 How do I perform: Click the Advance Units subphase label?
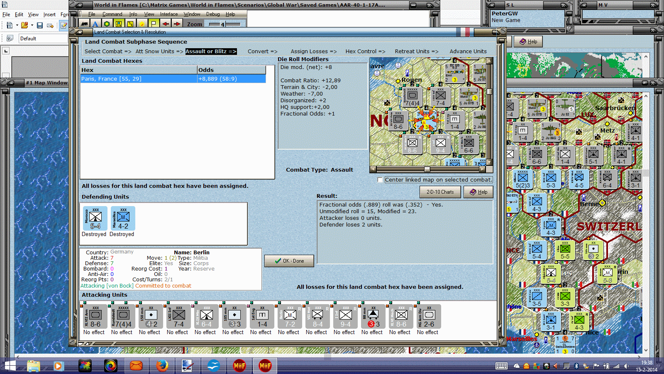click(468, 52)
